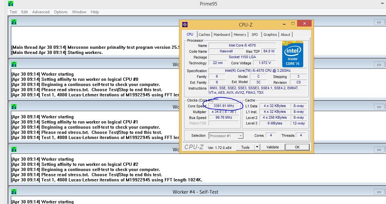
Task: Click the Intel Core i5 logo badge
Action: coord(293,54)
